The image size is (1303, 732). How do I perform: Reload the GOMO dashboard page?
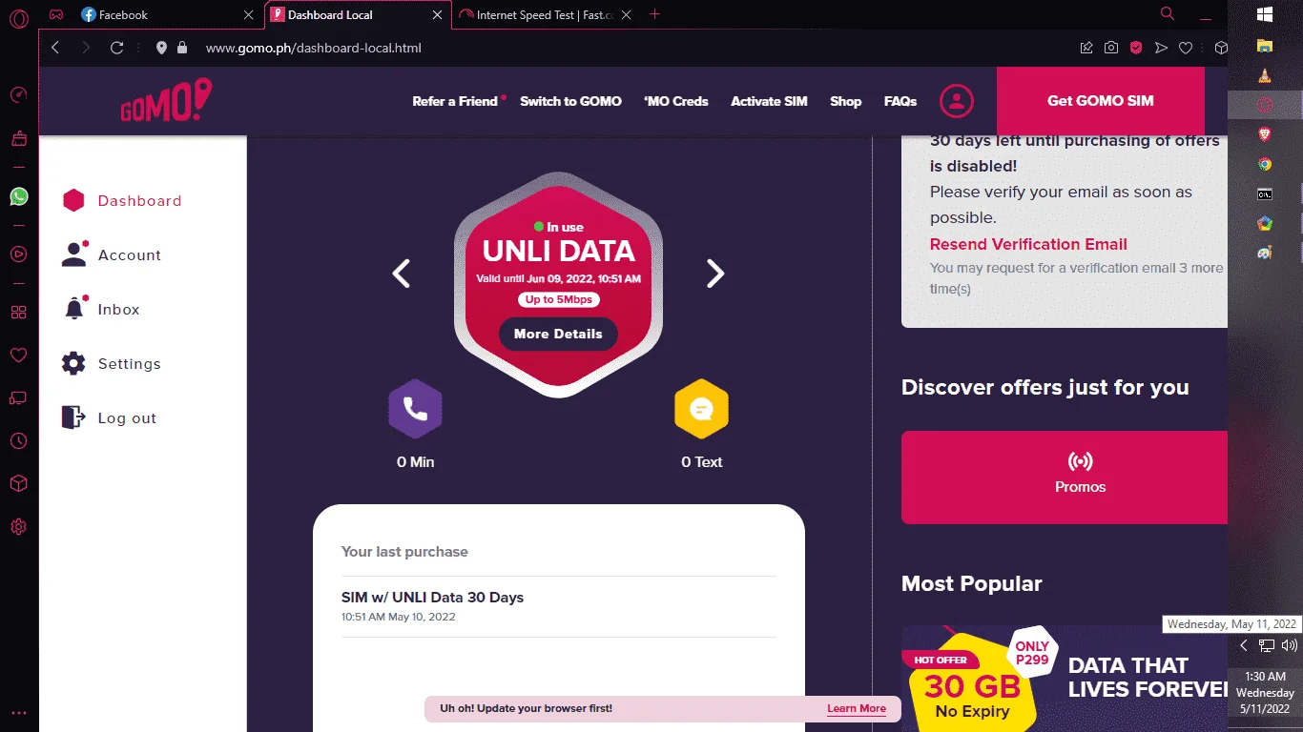coord(116,48)
